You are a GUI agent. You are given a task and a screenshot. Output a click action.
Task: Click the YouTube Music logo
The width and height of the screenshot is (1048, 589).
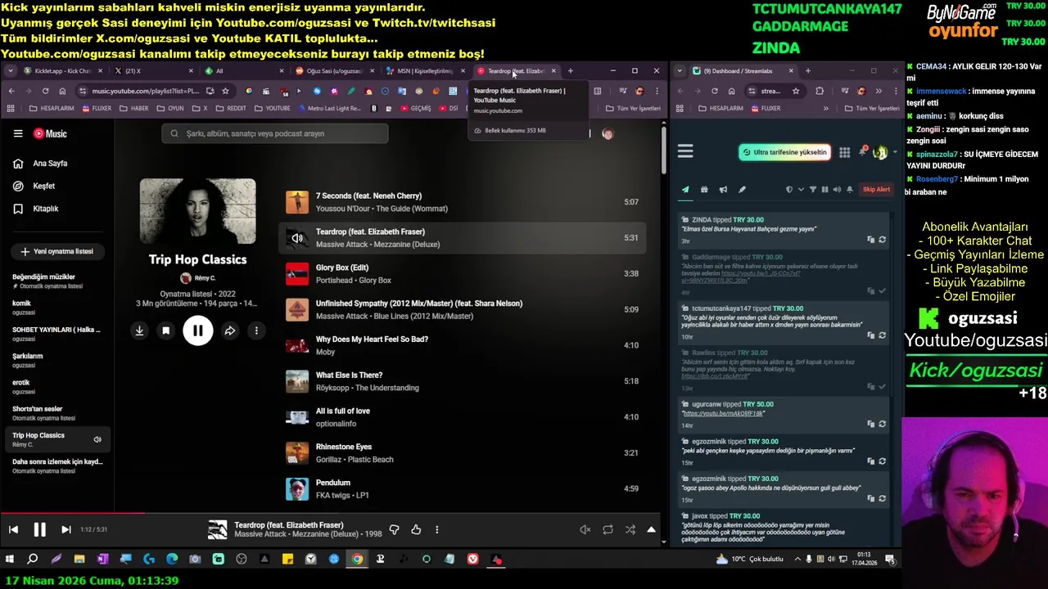50,133
